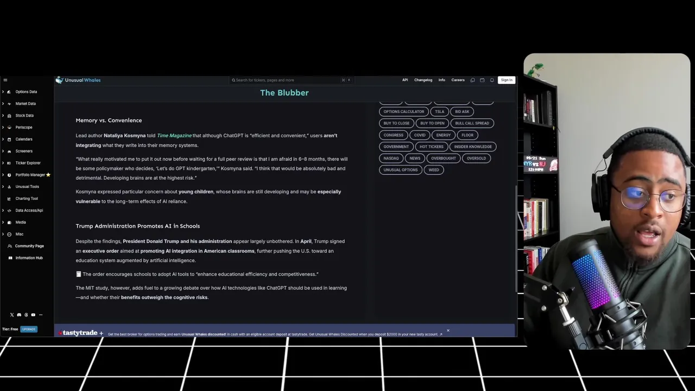Select the BID ASK tag
The width and height of the screenshot is (695, 391).
(462, 111)
